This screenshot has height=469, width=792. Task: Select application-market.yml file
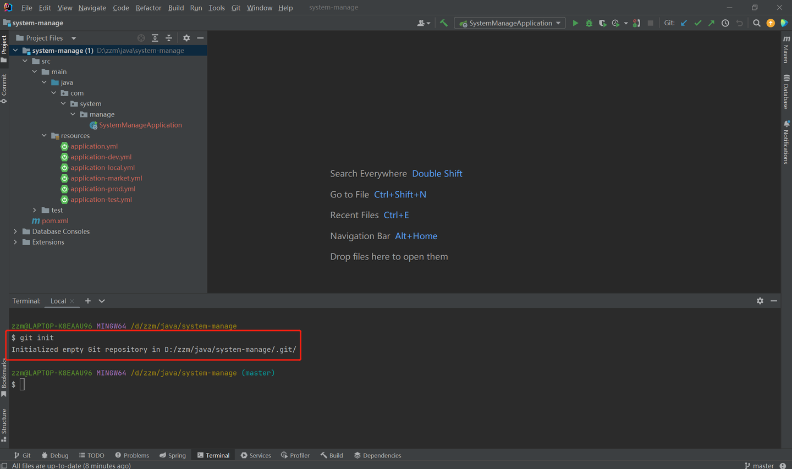point(106,178)
